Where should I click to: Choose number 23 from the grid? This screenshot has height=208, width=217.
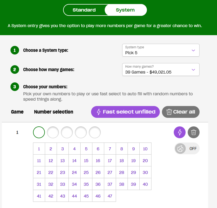63,172
